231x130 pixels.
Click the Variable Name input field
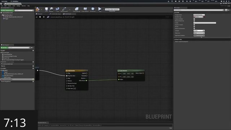199,15
